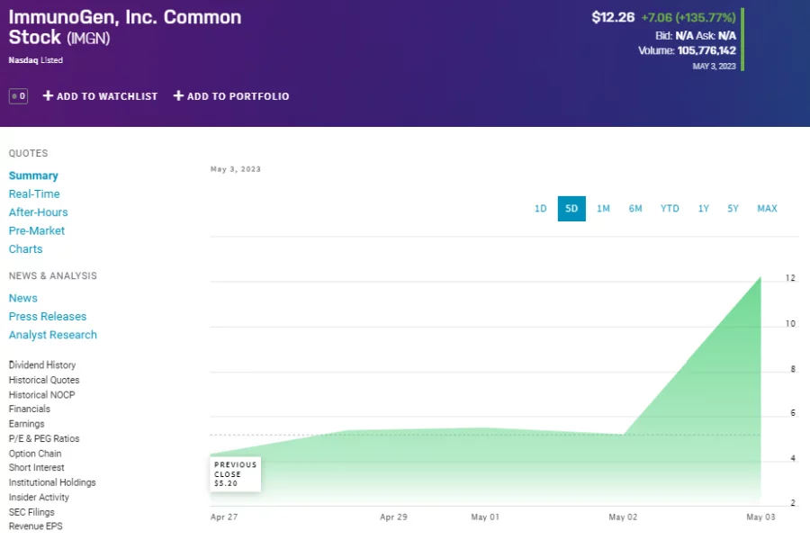Open Analyst Research page

tap(53, 335)
